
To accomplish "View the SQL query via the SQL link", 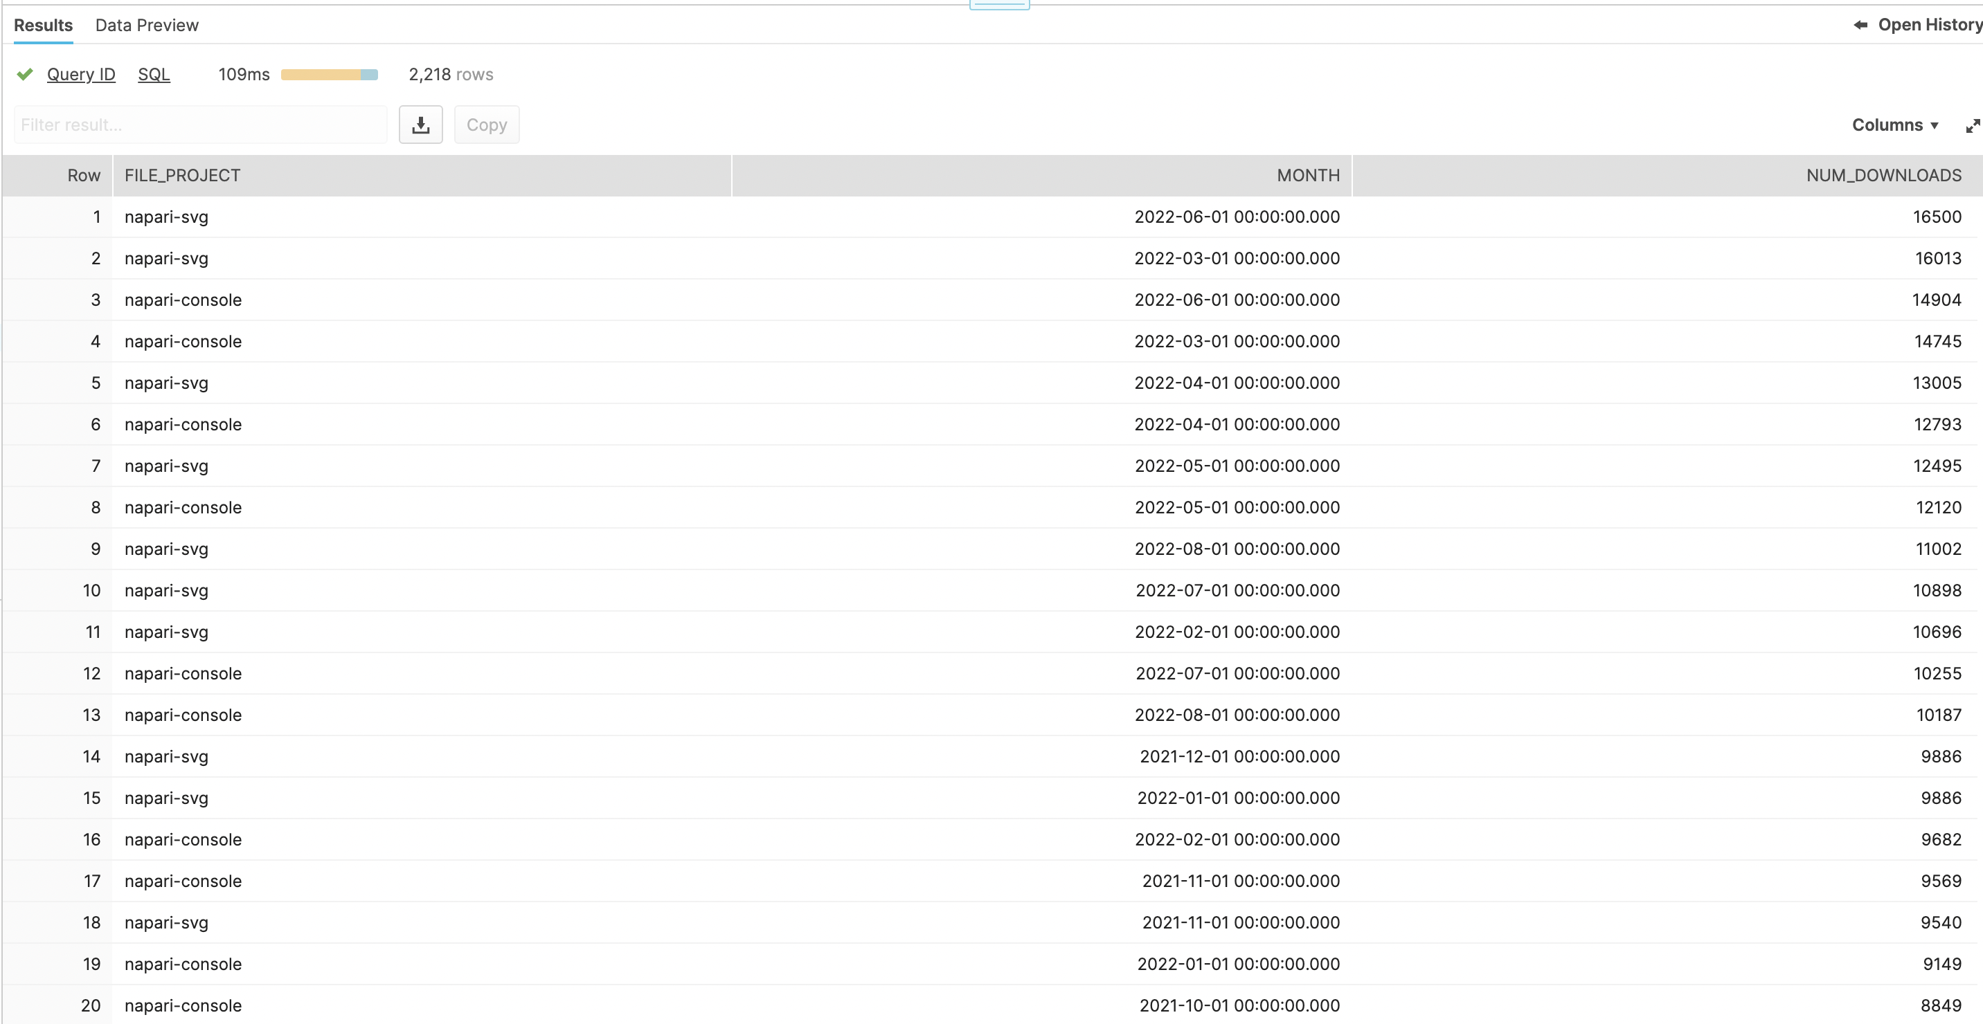I will pos(153,74).
